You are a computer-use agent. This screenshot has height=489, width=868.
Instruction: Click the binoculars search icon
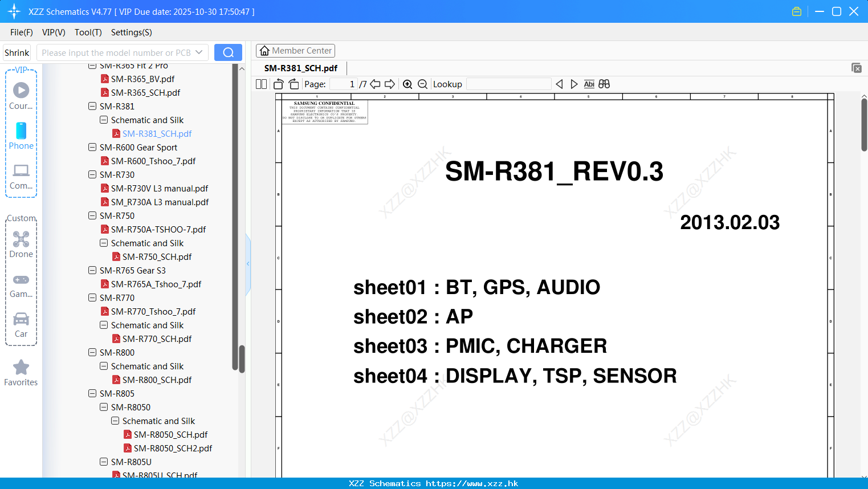click(x=604, y=84)
